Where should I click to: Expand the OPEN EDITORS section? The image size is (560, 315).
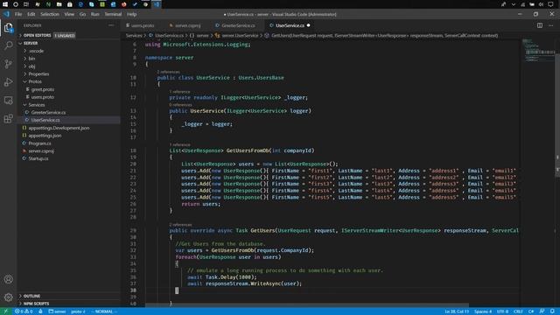tap(37, 35)
